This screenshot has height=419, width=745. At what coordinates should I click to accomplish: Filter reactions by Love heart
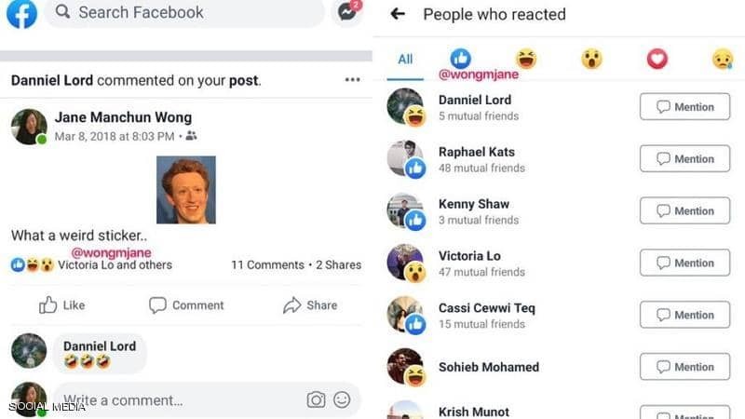(x=657, y=59)
